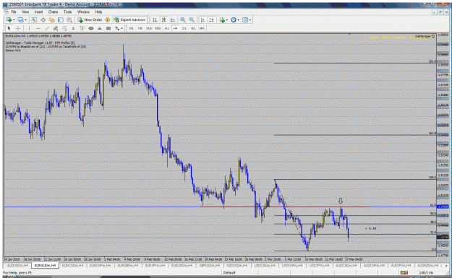Switch to the EURCHFm,H4 chart tab
Screen dimensions: 452x278
(x=100, y=265)
